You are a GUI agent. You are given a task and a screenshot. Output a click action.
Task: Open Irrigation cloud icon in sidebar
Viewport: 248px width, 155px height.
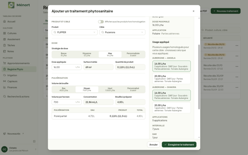4,75
